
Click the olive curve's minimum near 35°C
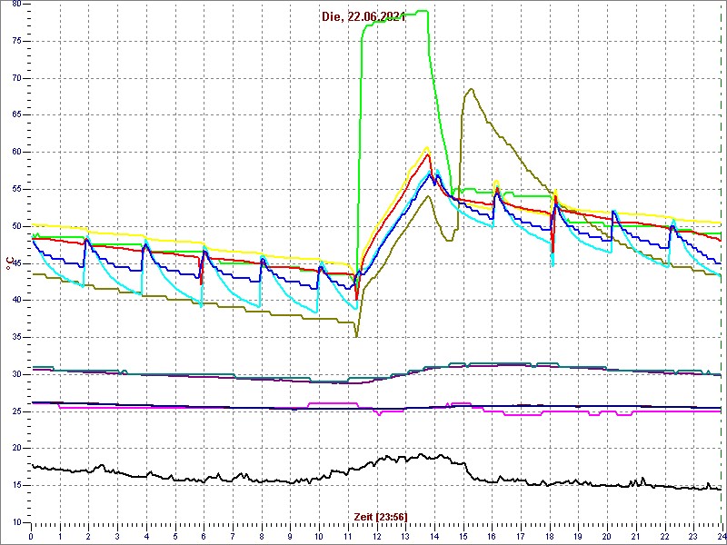pos(356,335)
